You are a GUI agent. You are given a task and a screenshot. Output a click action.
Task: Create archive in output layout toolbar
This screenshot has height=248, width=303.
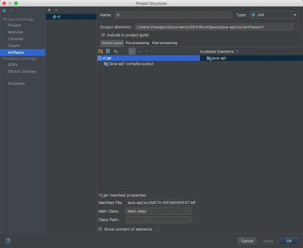(108, 51)
